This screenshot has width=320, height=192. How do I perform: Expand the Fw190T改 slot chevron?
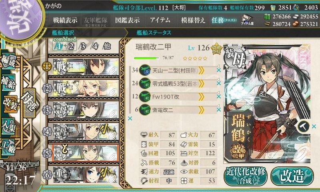click(x=201, y=97)
